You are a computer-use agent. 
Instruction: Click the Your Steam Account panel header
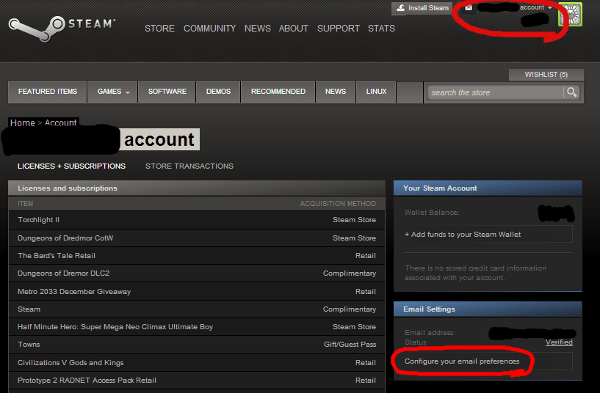tap(488, 188)
